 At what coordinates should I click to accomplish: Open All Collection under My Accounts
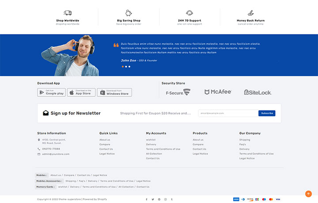(x=154, y=154)
